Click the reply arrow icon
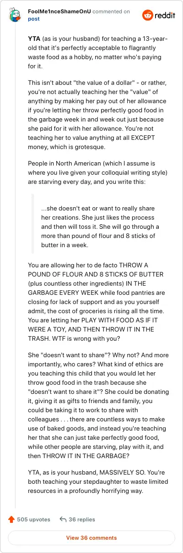 (63, 520)
